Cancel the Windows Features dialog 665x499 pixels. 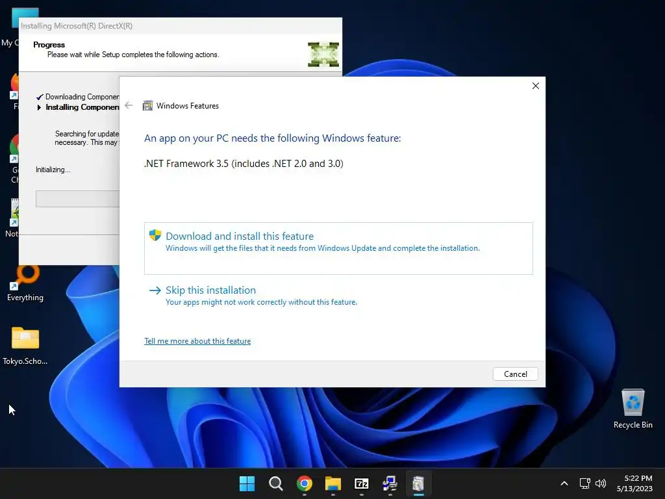point(515,374)
